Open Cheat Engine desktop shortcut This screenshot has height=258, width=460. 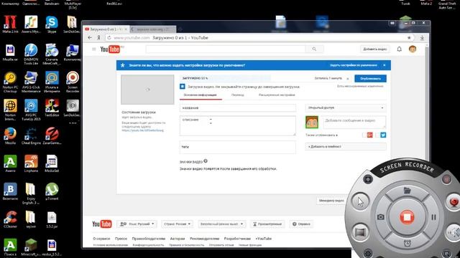pyautogui.click(x=31, y=136)
